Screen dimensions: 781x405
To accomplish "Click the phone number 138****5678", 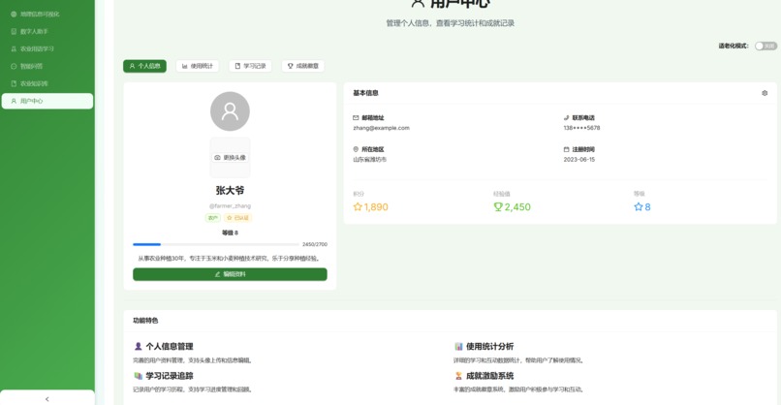I will click(581, 128).
